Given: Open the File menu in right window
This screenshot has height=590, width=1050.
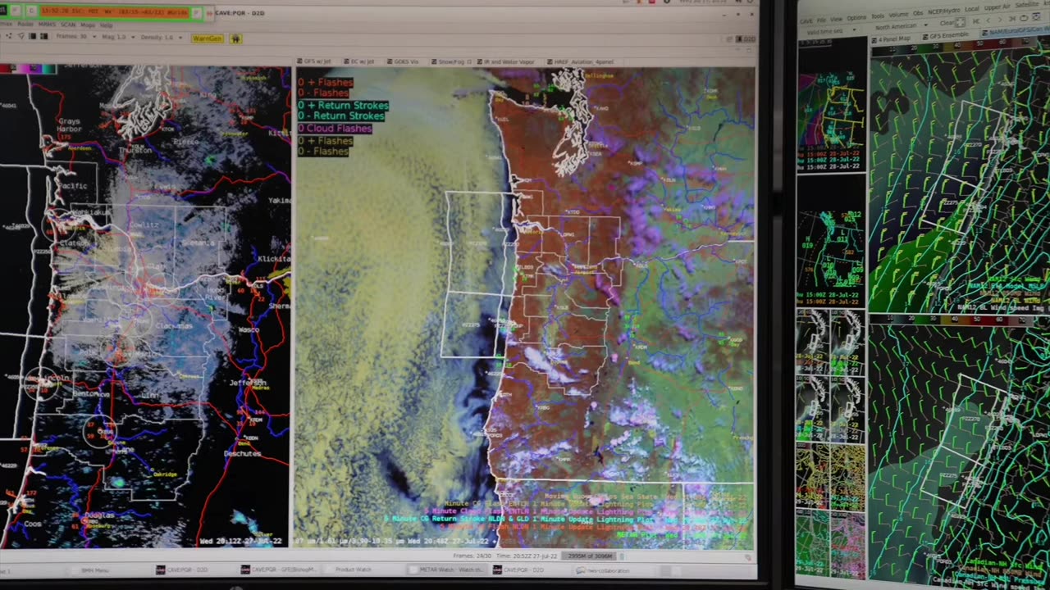Looking at the screenshot, I should click(x=821, y=20).
